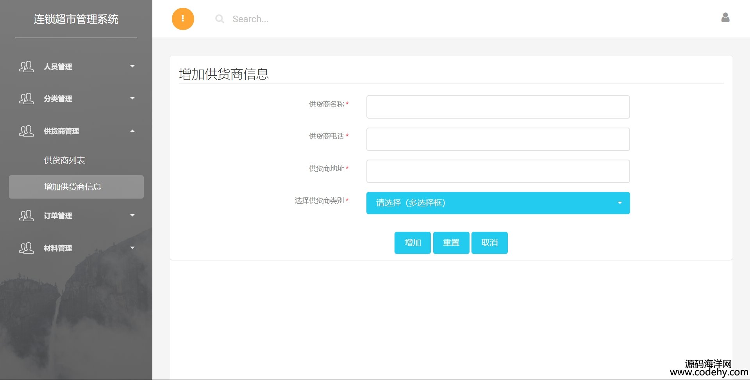Expand the 分类管理 menu arrow

132,99
